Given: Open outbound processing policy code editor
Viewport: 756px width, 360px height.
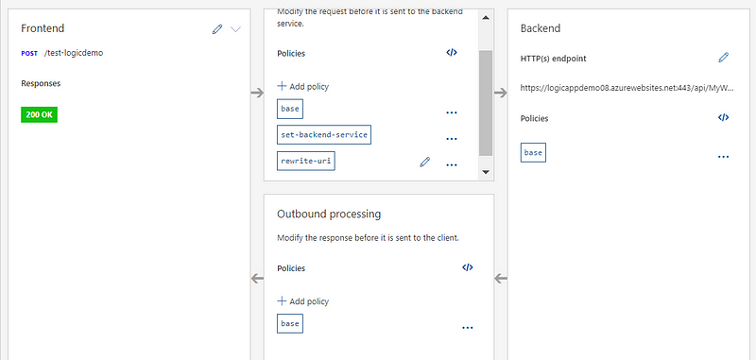Looking at the screenshot, I should pos(468,267).
